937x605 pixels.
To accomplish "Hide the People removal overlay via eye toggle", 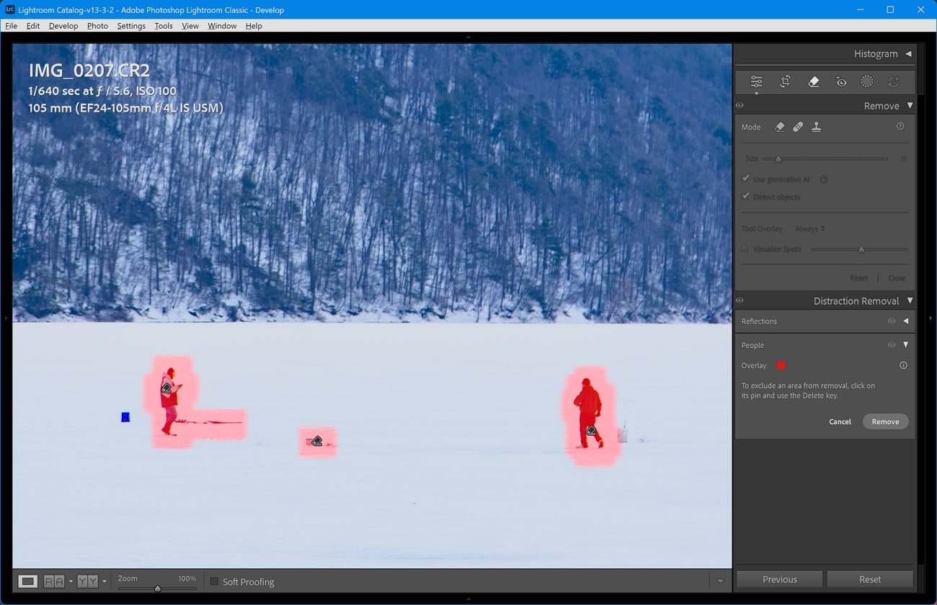I will [892, 345].
